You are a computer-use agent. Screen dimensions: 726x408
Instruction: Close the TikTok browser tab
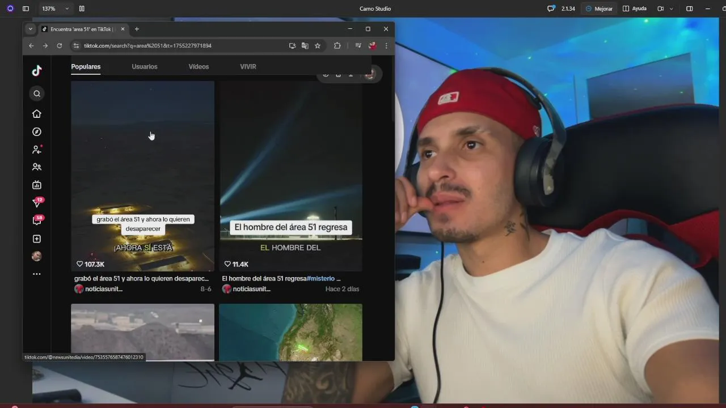[x=123, y=29]
